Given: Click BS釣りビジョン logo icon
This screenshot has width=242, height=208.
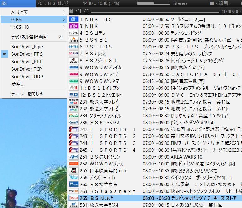Looking at the screenshot, I should (74, 157).
